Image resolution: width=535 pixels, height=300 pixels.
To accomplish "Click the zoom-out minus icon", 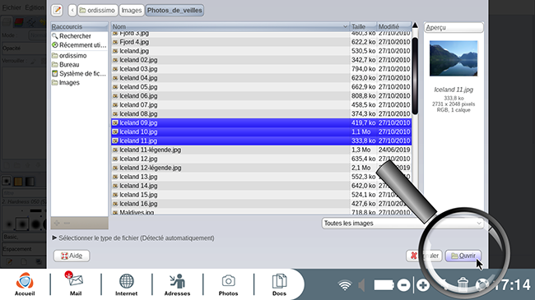I will (x=403, y=285).
